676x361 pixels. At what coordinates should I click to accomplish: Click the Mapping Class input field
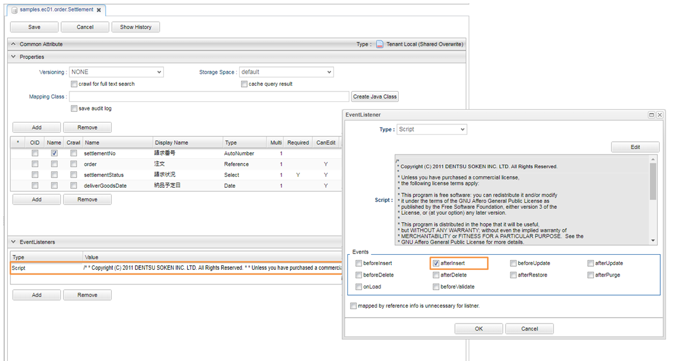point(209,97)
